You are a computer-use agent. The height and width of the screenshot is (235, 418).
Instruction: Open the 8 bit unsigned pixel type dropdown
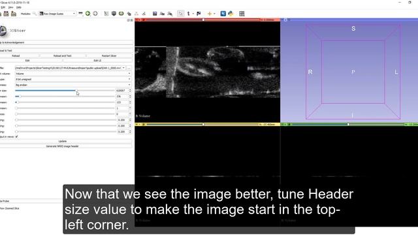73,79
